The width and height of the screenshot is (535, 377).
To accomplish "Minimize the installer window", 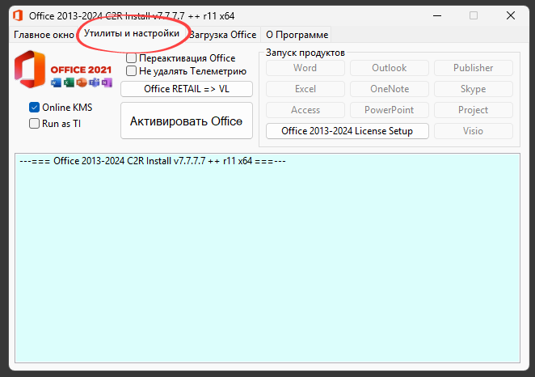I will click(x=436, y=15).
